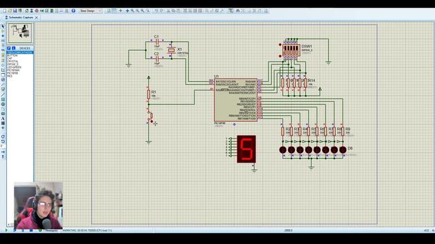The image size is (435, 244).
Task: Open the blue Help question-mark icon
Action: click(x=73, y=11)
